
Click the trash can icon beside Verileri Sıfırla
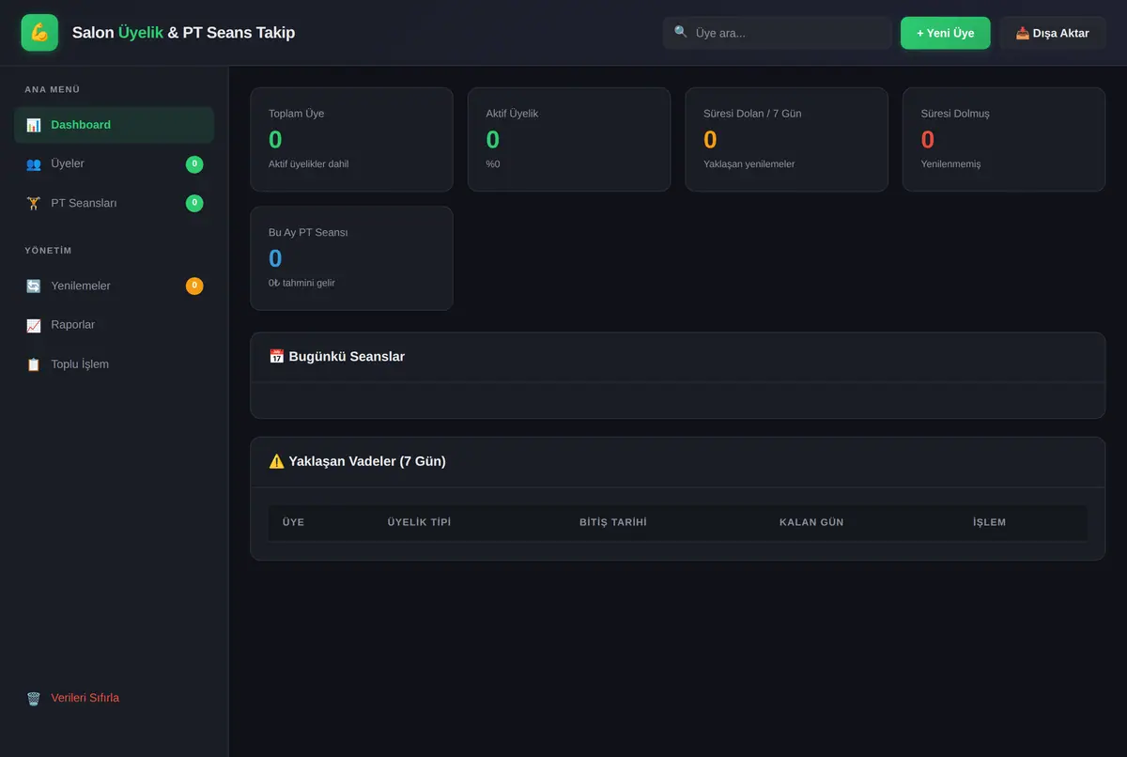(x=34, y=699)
